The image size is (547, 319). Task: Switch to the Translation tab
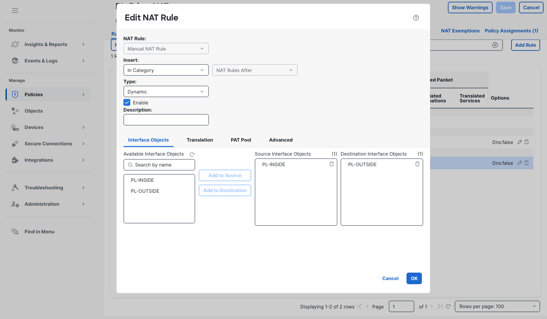pos(200,140)
